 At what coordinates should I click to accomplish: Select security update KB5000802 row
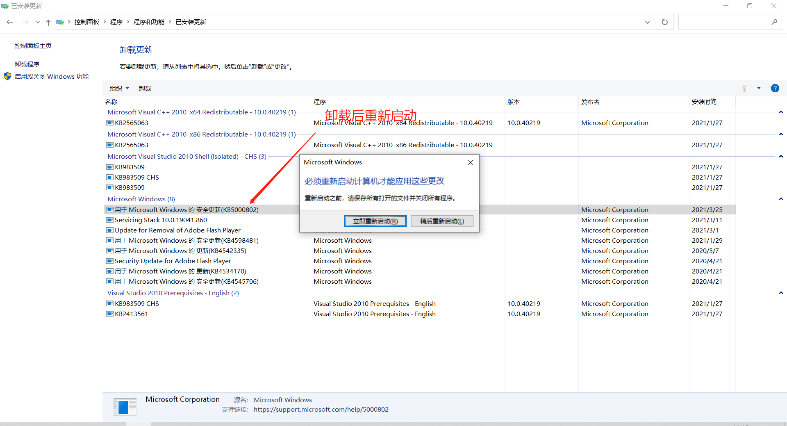420,210
